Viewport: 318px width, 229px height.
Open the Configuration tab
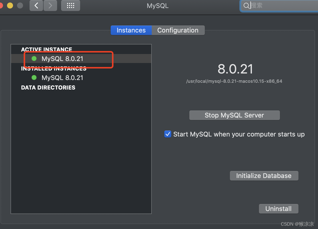pos(178,30)
